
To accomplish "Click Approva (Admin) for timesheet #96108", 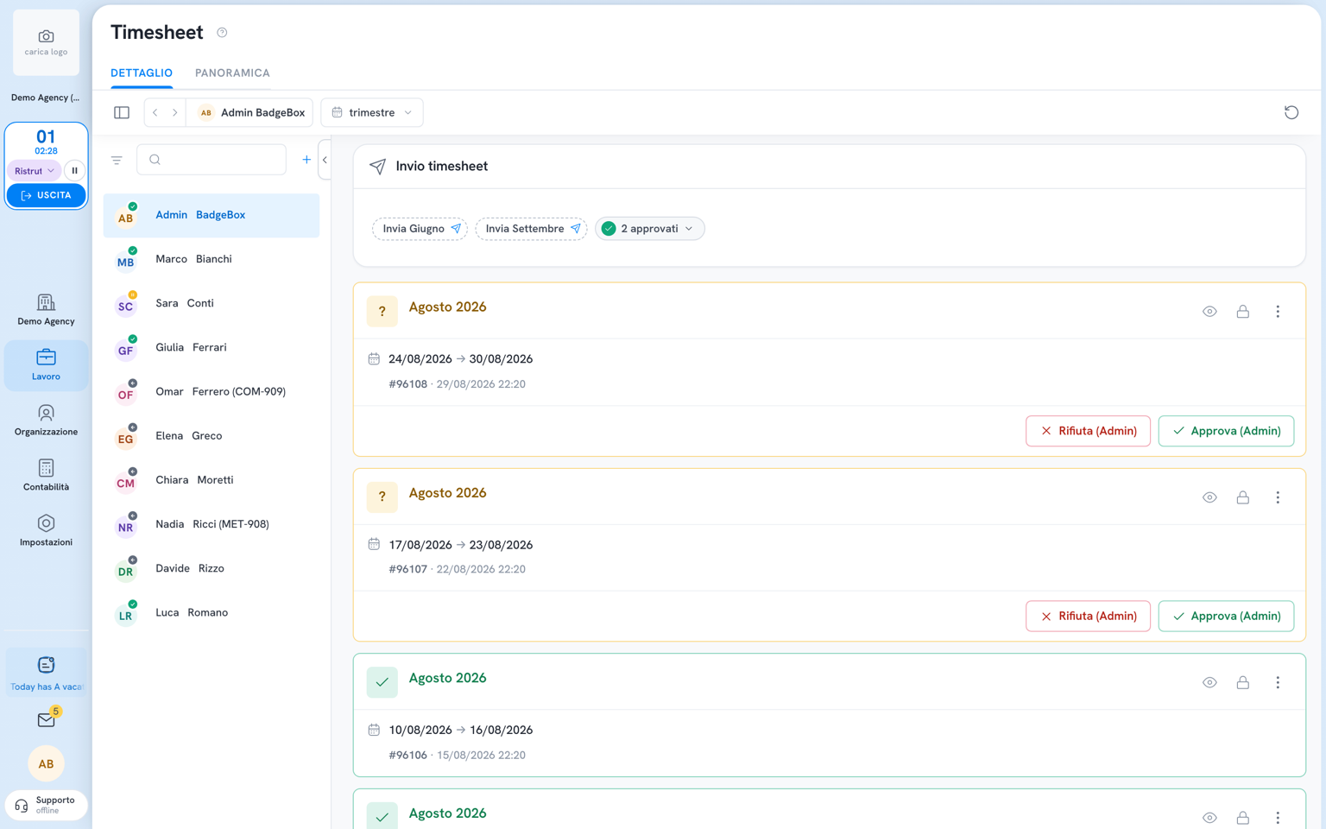I will click(1226, 431).
